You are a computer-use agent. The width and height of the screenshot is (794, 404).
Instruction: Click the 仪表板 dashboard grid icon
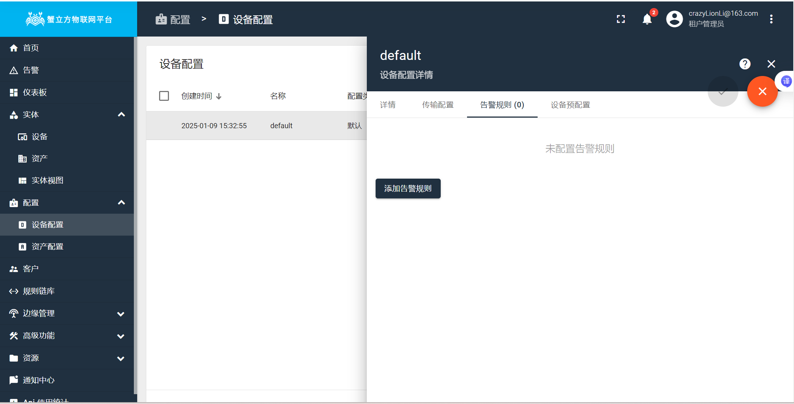point(14,92)
